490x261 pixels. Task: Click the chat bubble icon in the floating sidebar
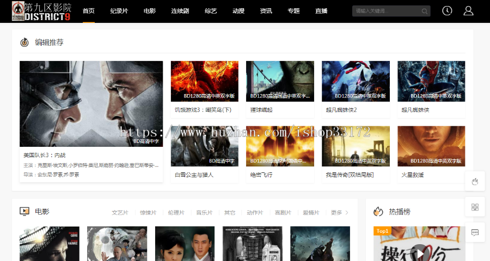coord(475,233)
